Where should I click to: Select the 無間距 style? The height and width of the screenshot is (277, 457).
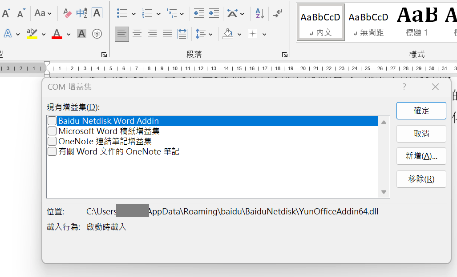tap(368, 22)
